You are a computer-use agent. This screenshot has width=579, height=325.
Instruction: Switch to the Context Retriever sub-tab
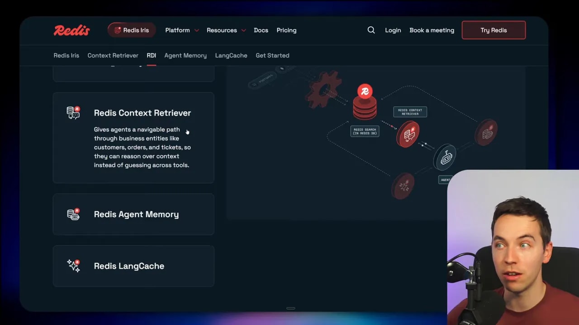(x=113, y=56)
